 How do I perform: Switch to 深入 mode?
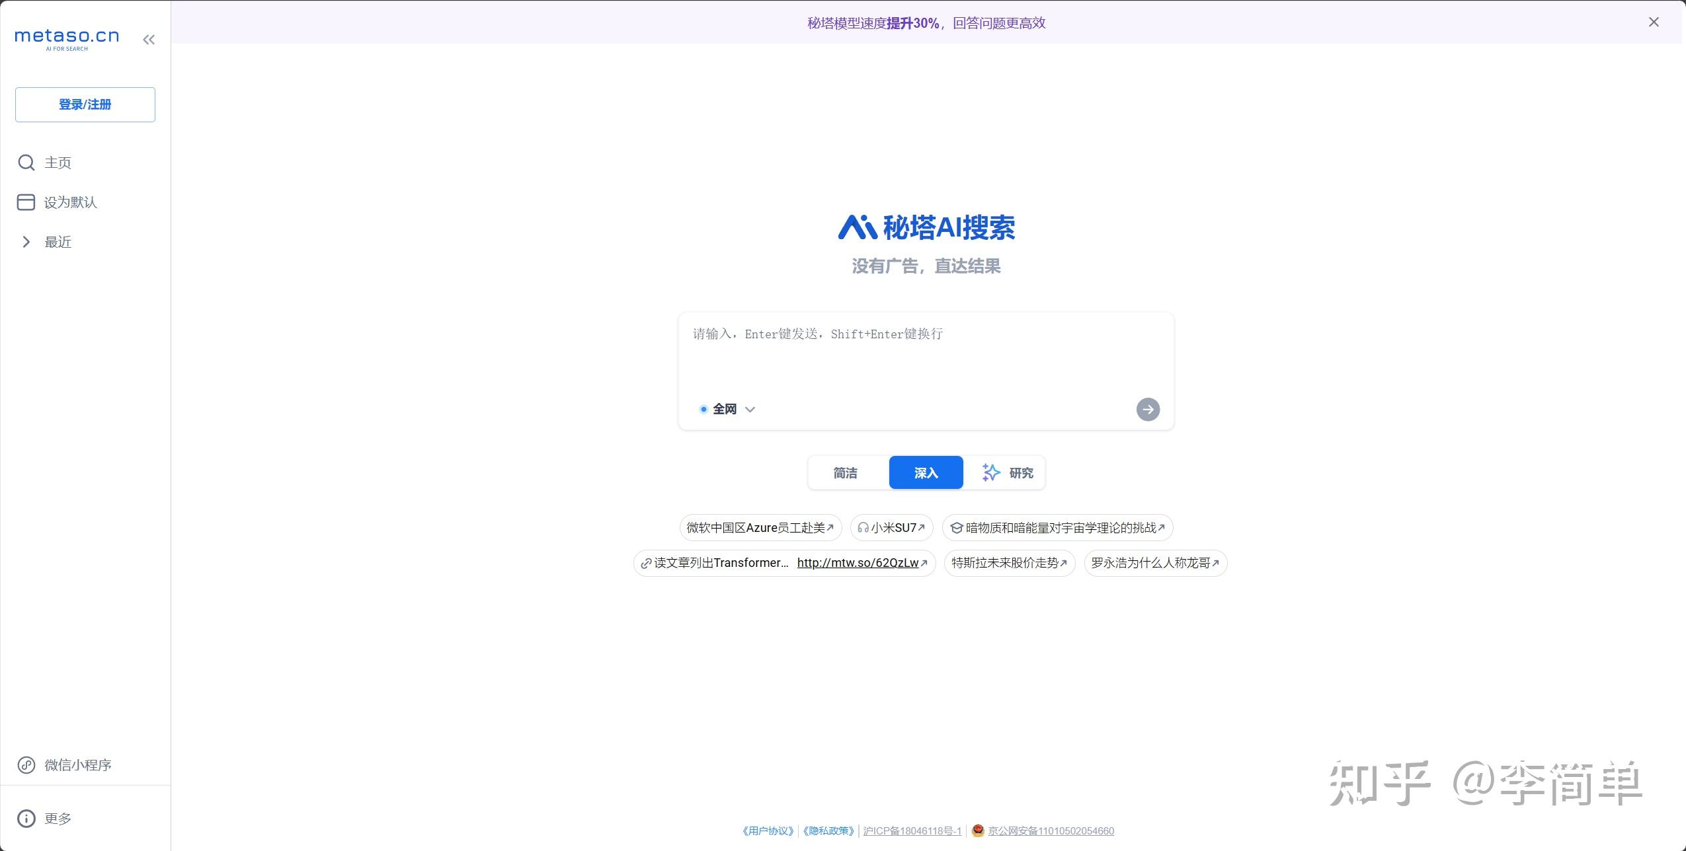pos(926,473)
